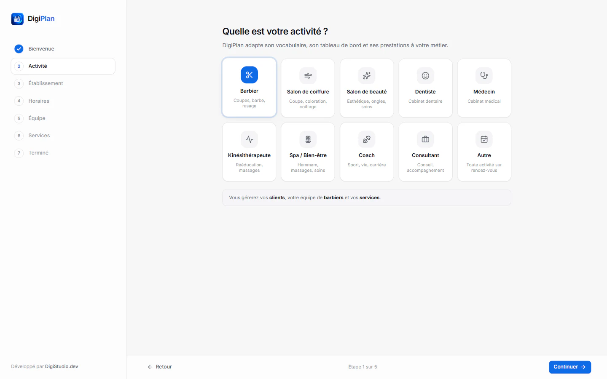Viewport: 607px width, 379px height.
Task: Choose the Salon de coiffure card title
Action: [308, 92]
